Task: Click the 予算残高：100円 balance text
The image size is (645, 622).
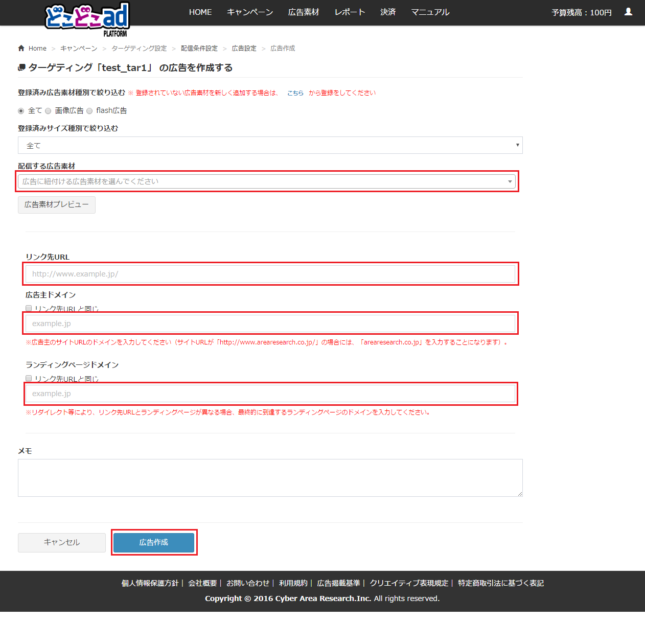Action: [582, 12]
